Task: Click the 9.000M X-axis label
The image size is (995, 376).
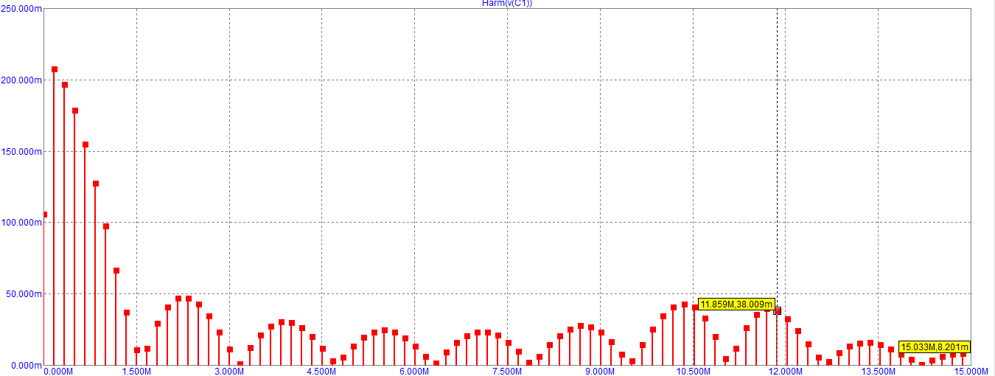Action: click(600, 371)
